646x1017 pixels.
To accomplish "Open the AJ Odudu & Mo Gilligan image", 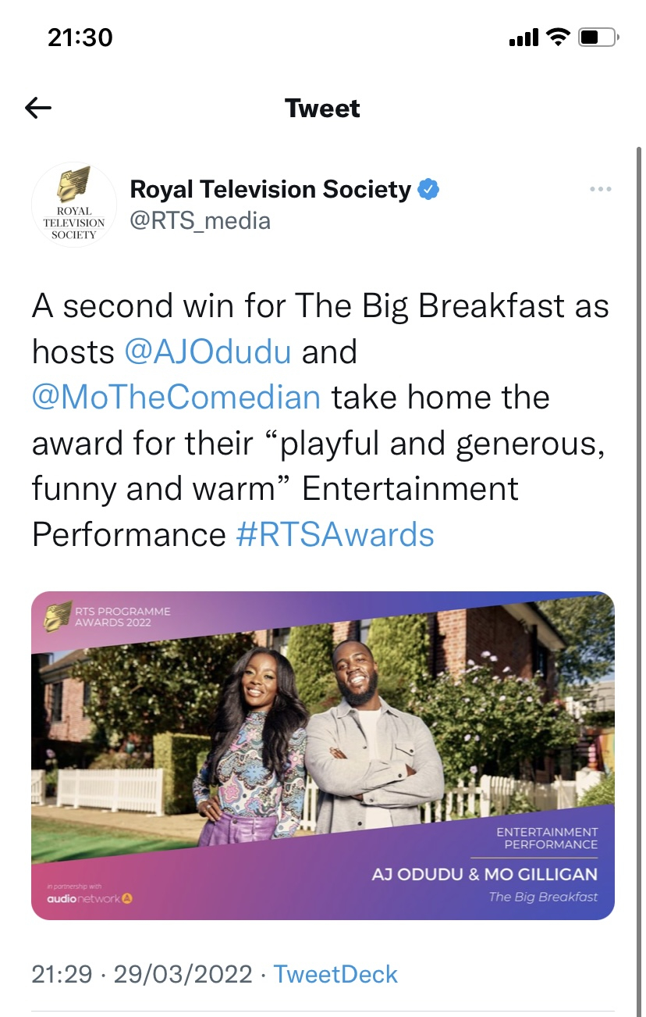I will click(x=323, y=755).
